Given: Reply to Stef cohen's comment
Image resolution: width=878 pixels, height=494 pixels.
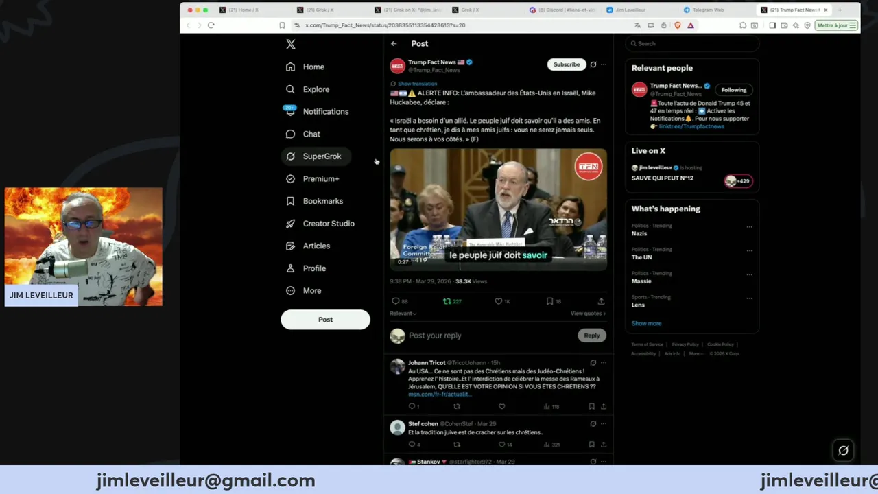Looking at the screenshot, I should click(414, 445).
